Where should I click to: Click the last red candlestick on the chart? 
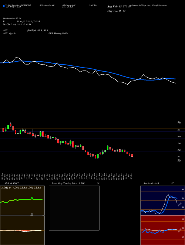tap(132, 156)
